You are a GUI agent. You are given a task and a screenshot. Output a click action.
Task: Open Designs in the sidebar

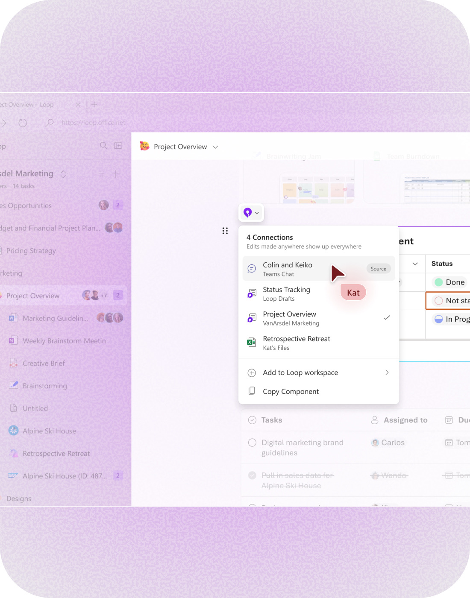coord(62,498)
